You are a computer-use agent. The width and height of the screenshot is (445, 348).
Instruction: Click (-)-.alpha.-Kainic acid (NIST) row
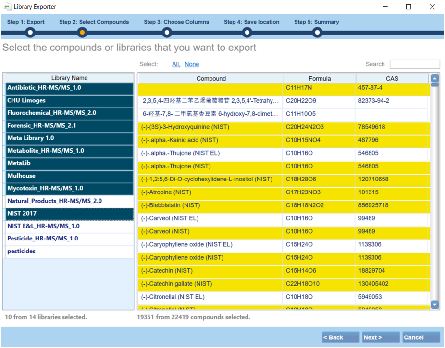(x=284, y=141)
